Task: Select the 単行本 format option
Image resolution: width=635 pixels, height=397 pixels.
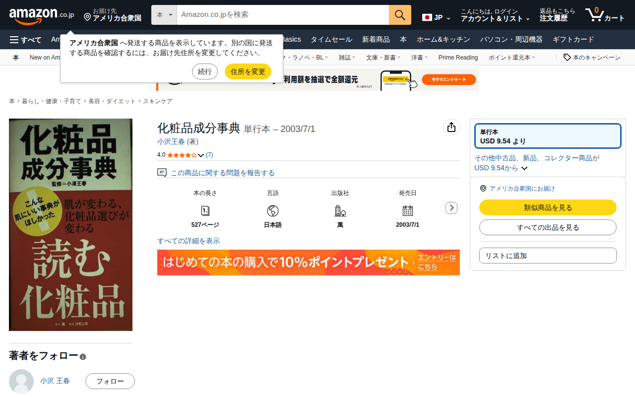Action: pyautogui.click(x=548, y=136)
